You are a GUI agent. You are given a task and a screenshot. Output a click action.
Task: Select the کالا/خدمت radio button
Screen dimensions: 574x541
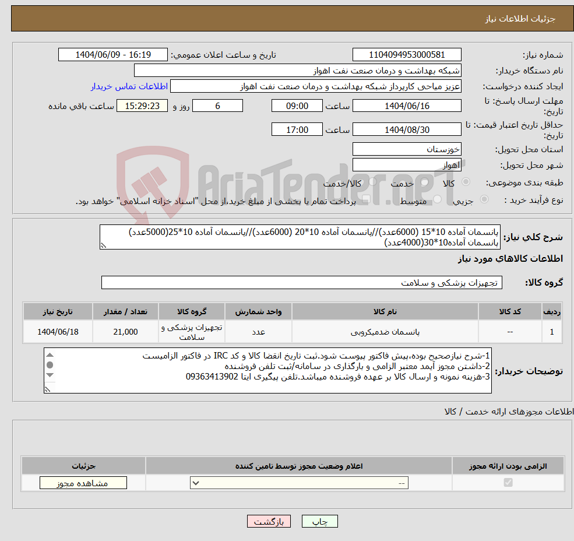pos(372,182)
